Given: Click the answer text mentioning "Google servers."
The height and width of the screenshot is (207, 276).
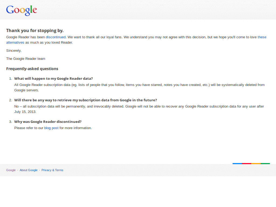Looking at the screenshot, I should click(x=139, y=88).
